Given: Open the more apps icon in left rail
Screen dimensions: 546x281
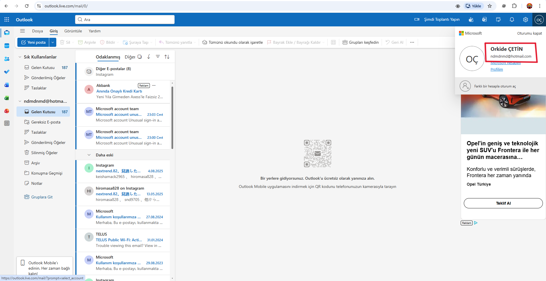Looking at the screenshot, I should 7,123.
